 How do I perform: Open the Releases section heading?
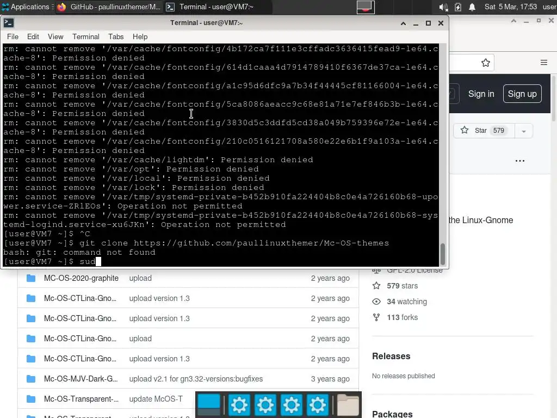point(391,356)
